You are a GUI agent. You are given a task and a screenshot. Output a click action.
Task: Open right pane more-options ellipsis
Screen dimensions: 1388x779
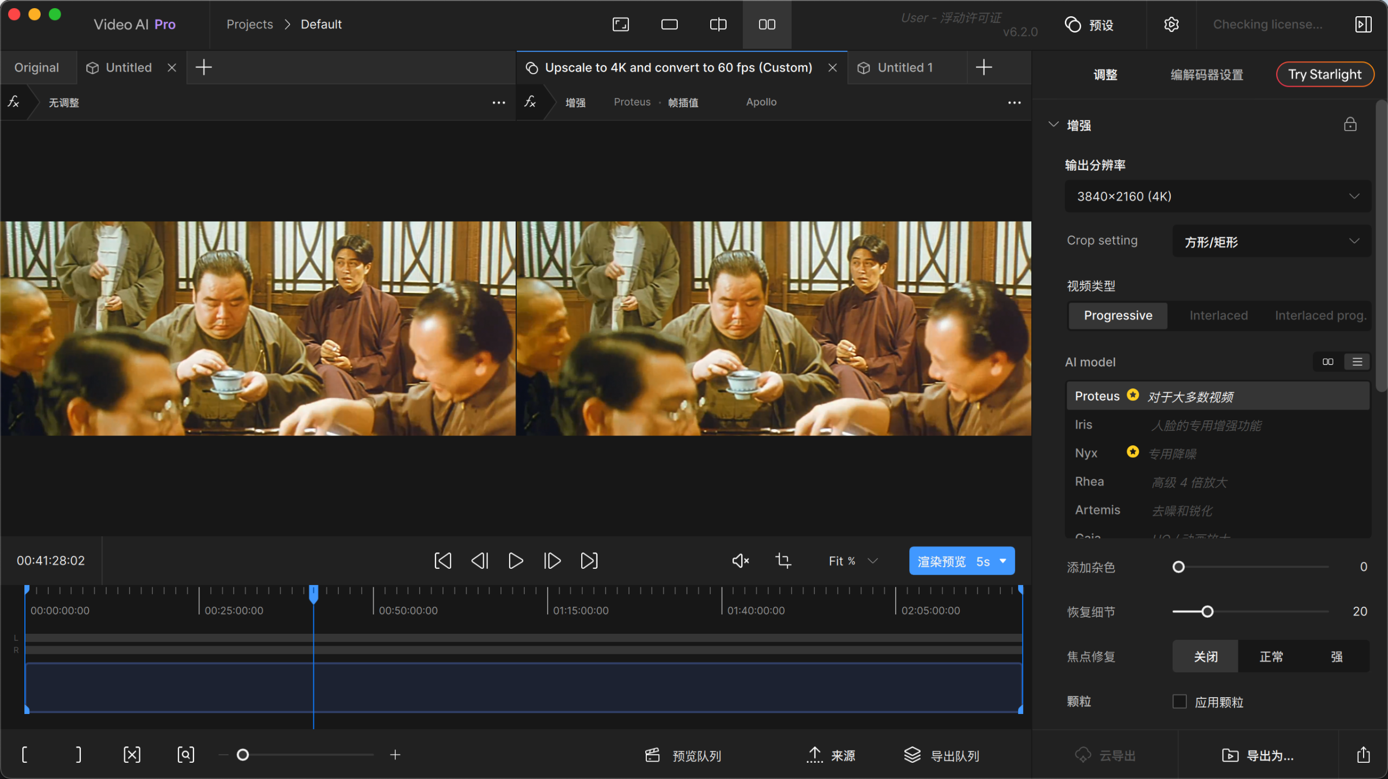[1014, 102]
